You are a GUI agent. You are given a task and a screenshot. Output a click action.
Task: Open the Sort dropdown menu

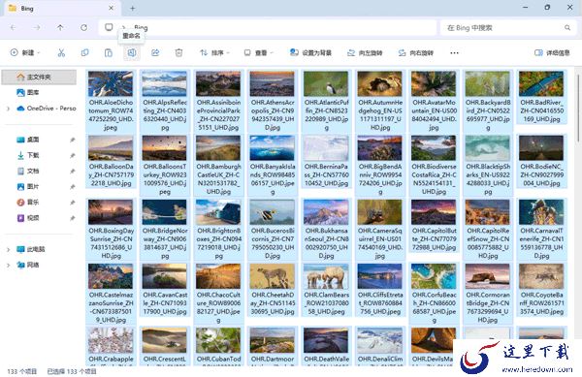pyautogui.click(x=214, y=52)
